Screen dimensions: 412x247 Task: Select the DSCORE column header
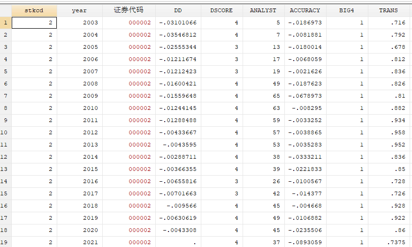tap(221, 10)
